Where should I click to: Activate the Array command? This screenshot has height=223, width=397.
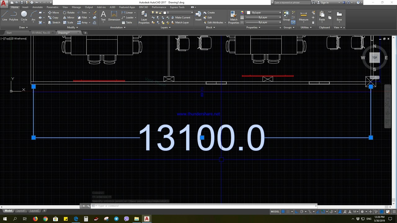83,23
